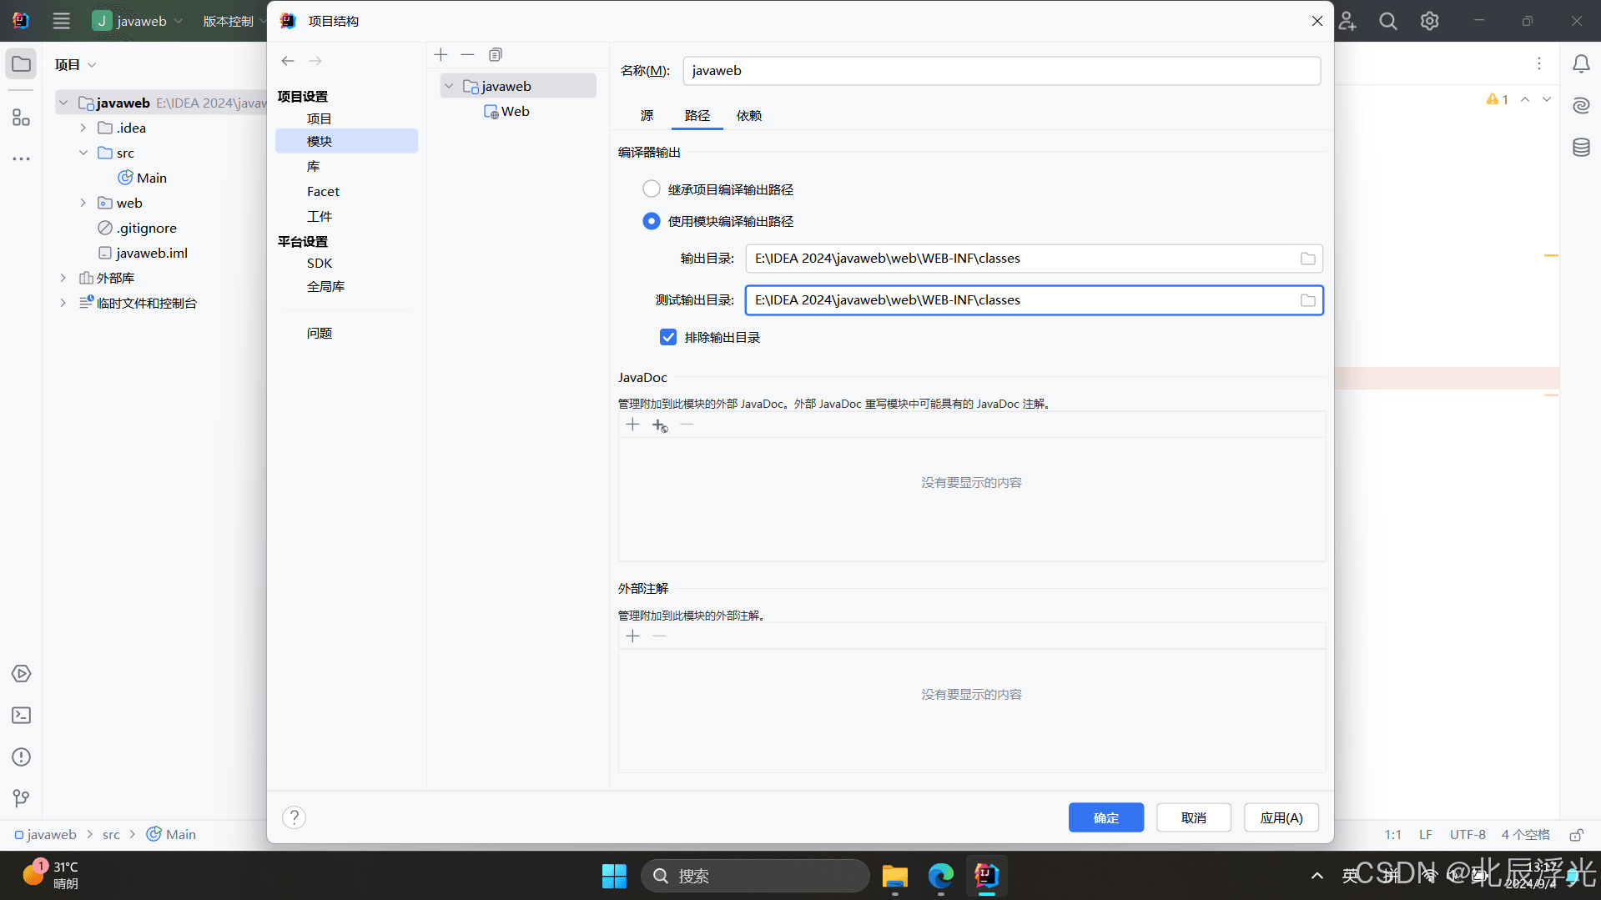Viewport: 1601px width, 900px height.
Task: Expand the .idea folder
Action: pos(83,128)
